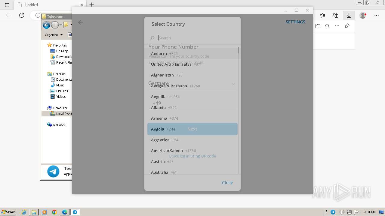Open Edge Settings and more menu
This screenshot has height=216, width=385.
coord(377,15)
